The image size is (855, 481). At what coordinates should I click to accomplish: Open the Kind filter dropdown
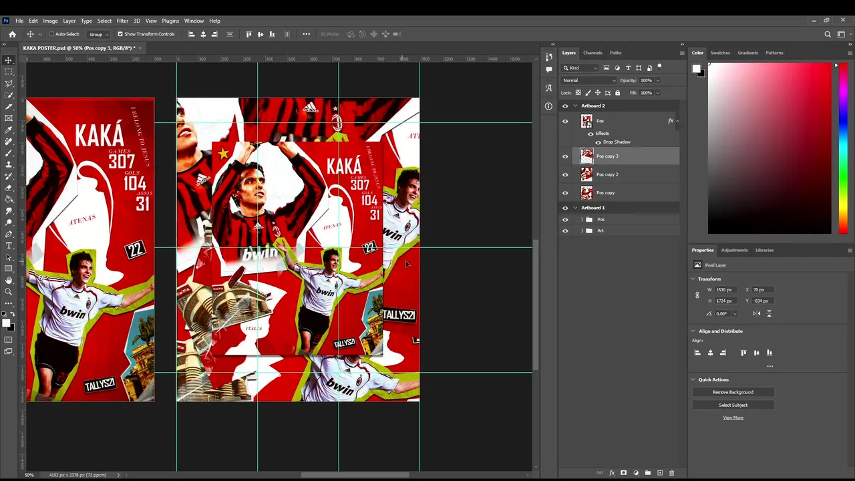click(x=580, y=67)
